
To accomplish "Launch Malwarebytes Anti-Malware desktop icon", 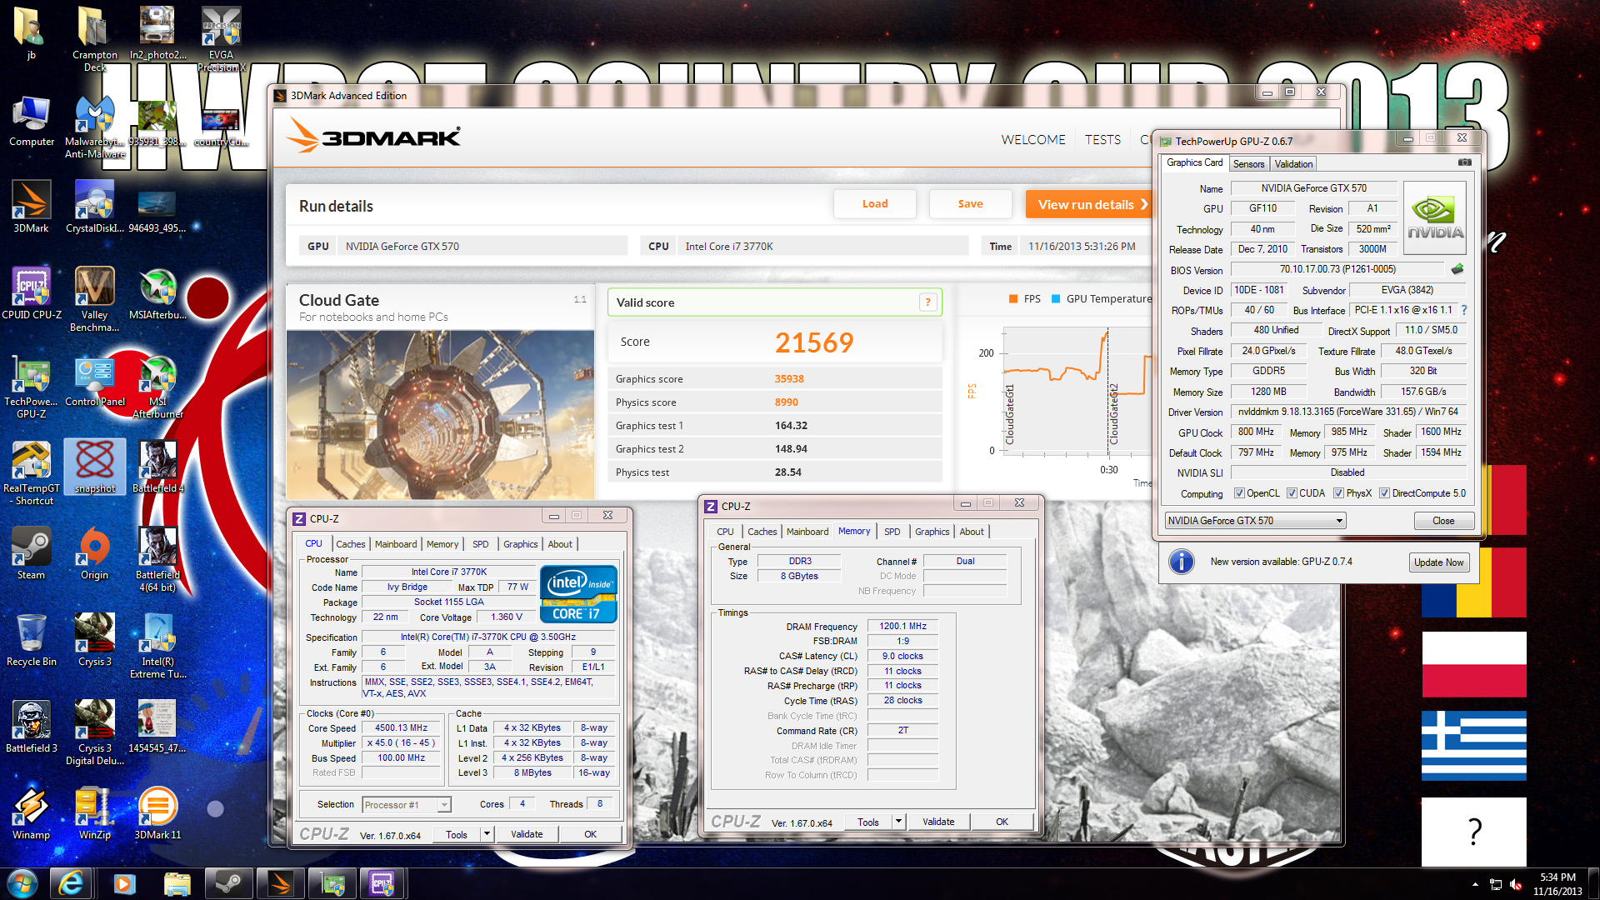I will (x=95, y=127).
